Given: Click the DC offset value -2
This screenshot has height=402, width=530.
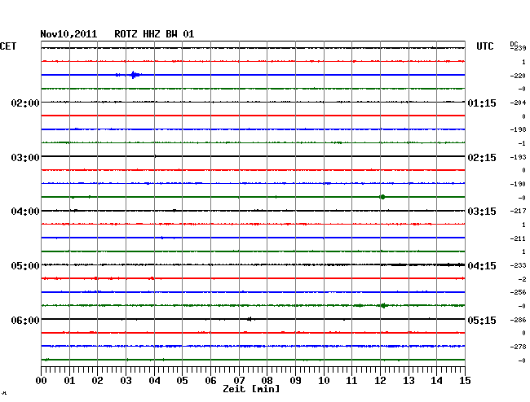Looking at the screenshot, I should pos(522,279).
